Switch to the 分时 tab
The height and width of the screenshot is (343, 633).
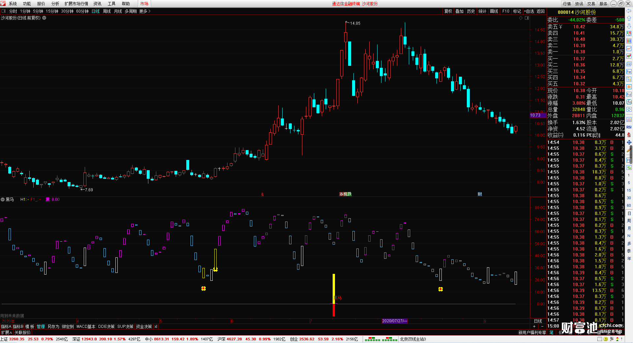pyautogui.click(x=13, y=11)
